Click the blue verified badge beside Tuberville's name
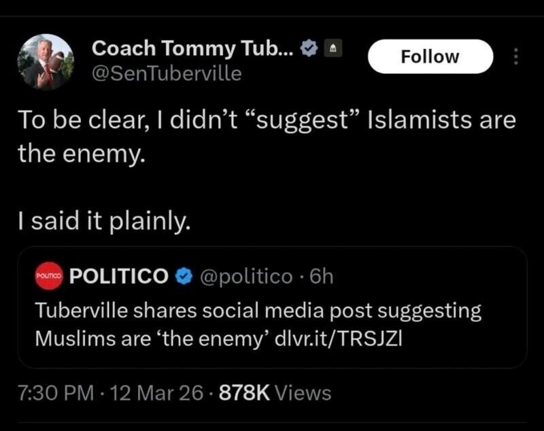544x431 pixels. (x=309, y=49)
